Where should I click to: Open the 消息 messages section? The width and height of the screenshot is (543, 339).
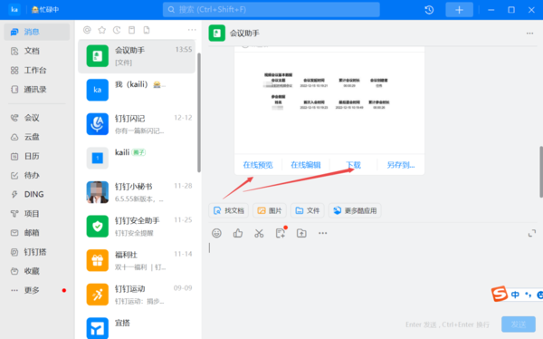coord(37,32)
